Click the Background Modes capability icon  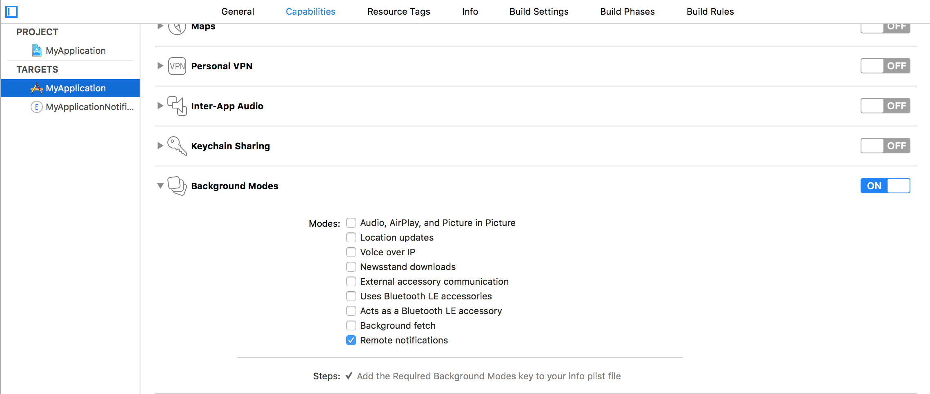[x=177, y=186]
